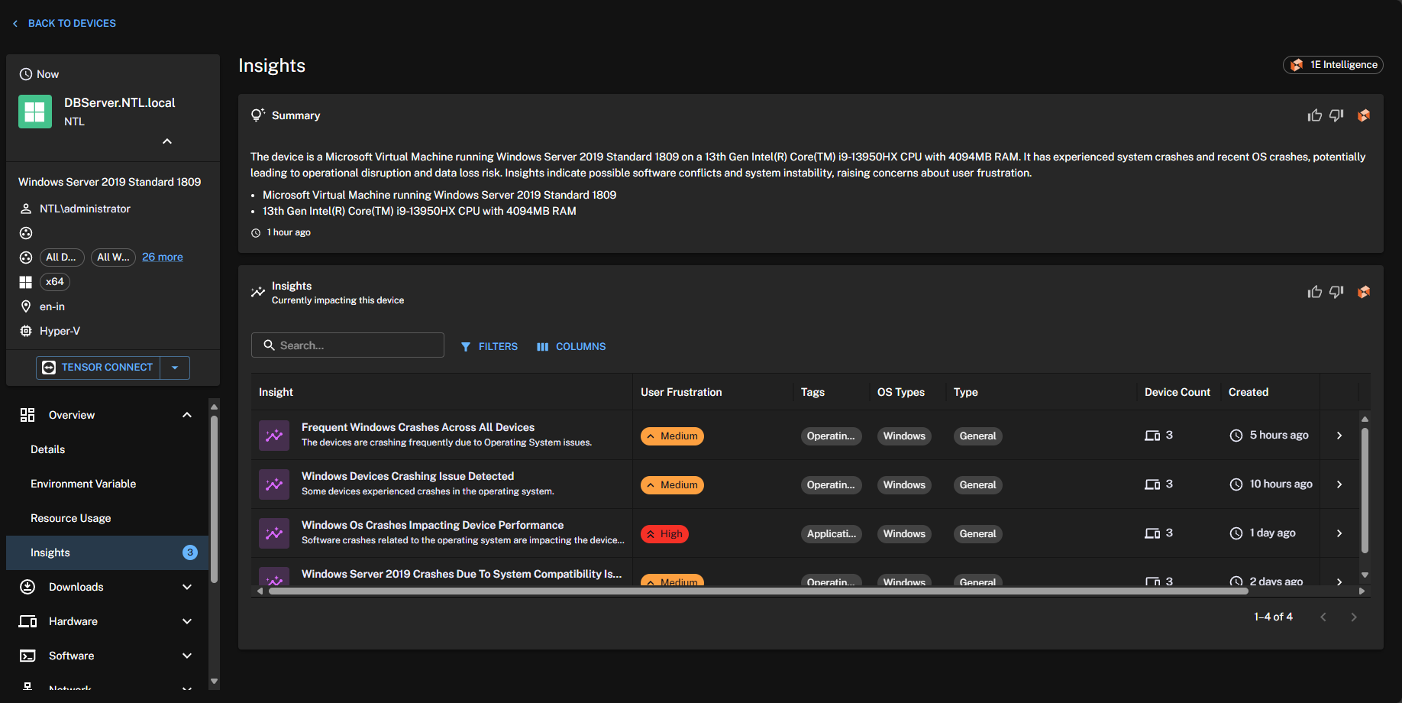
Task: Click the 1E Intelligence icon in Insights section
Action: [x=1364, y=292]
